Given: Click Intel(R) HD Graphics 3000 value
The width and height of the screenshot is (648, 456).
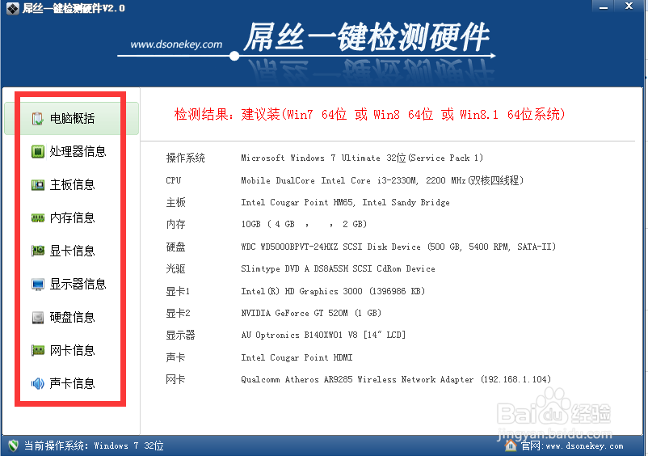Looking at the screenshot, I should (333, 291).
